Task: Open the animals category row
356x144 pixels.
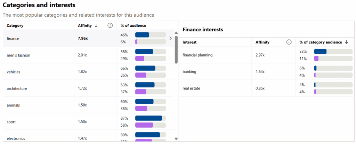Action: click(88, 105)
